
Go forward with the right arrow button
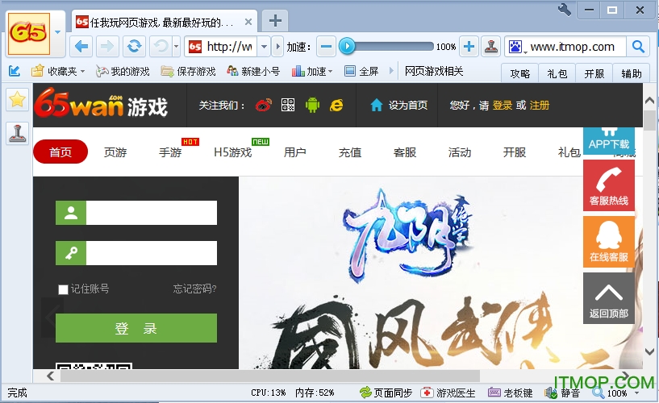tap(107, 47)
